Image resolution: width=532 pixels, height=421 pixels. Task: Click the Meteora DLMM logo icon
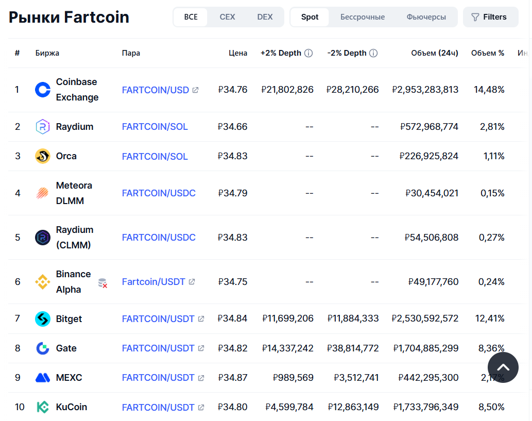pos(43,193)
